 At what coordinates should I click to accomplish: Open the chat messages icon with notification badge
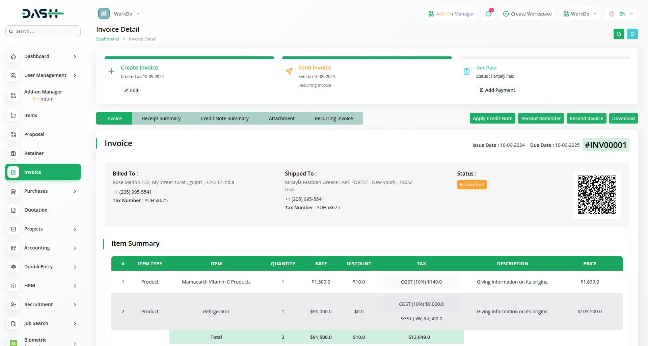(488, 14)
